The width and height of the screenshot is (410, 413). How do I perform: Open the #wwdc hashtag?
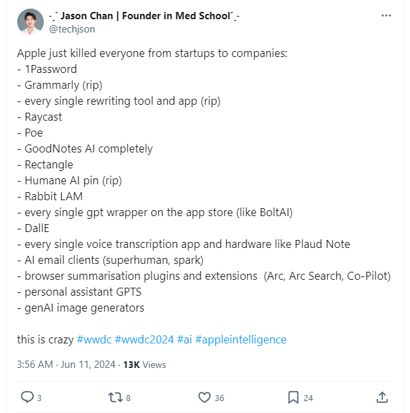pyautogui.click(x=94, y=339)
